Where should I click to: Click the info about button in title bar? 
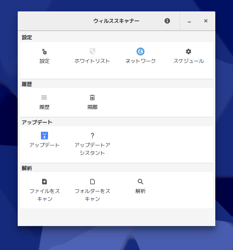(167, 21)
